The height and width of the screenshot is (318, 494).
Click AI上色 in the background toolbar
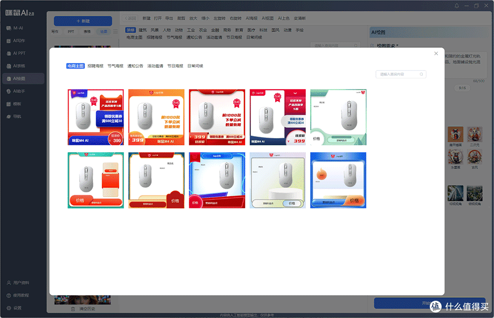coord(284,18)
